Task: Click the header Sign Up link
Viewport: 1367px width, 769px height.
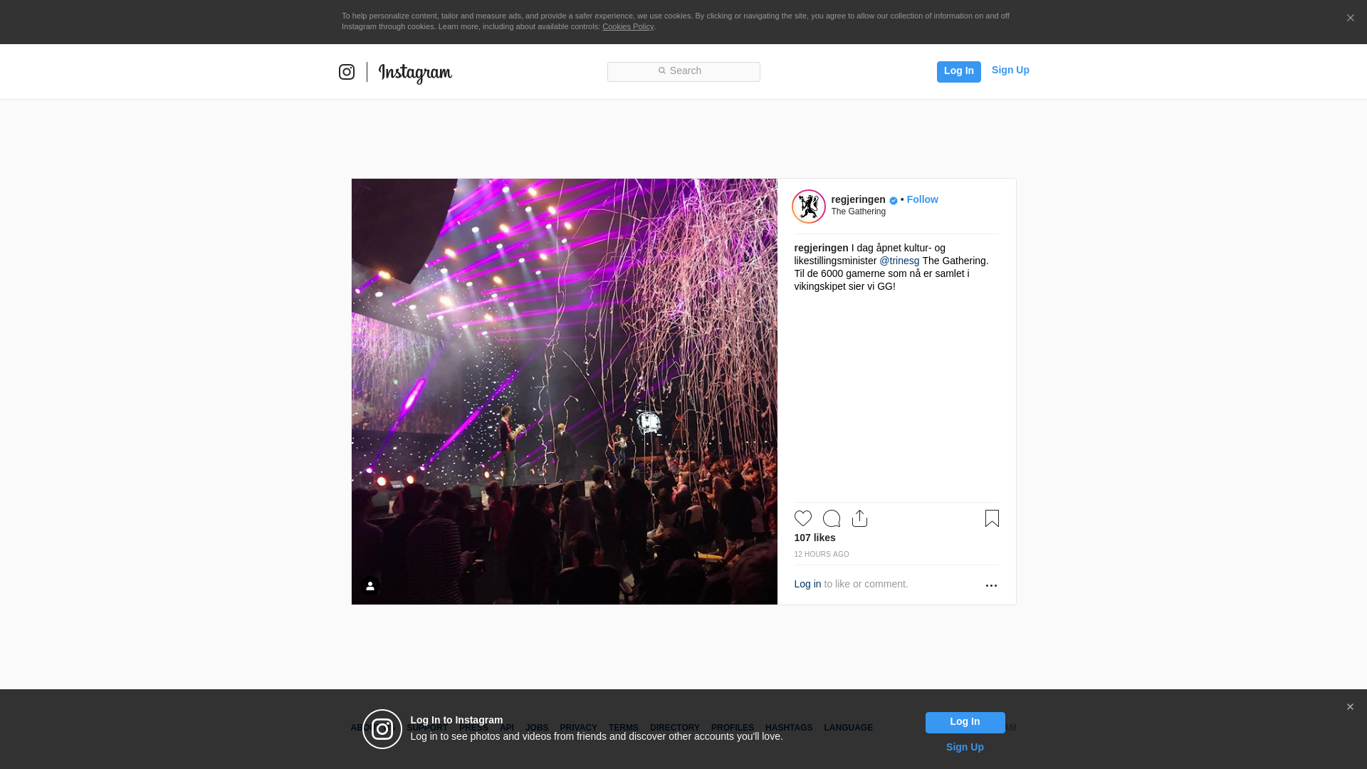Action: 1010,70
